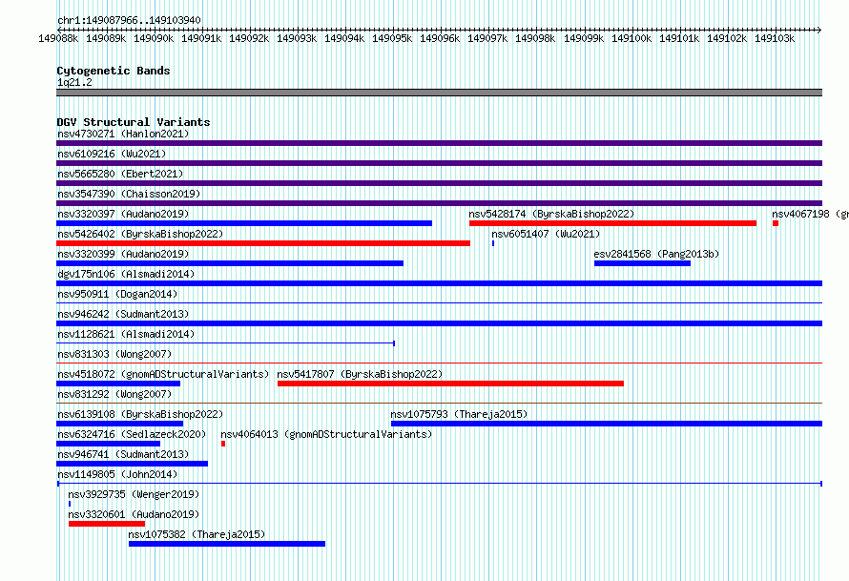
Task: Click the nsv3547390 (Chaisson2019) label
Action: pos(129,194)
